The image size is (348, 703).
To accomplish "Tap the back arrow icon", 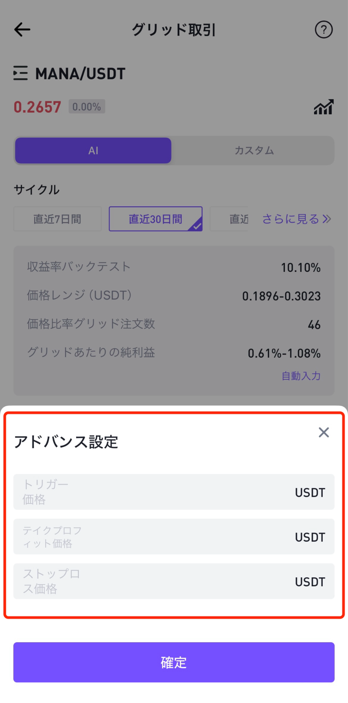I will 22,30.
